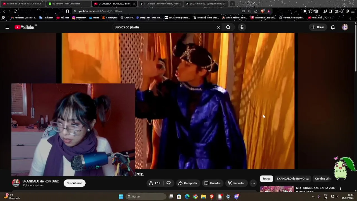Open Brave Wallet icon

pyautogui.click(x=336, y=11)
